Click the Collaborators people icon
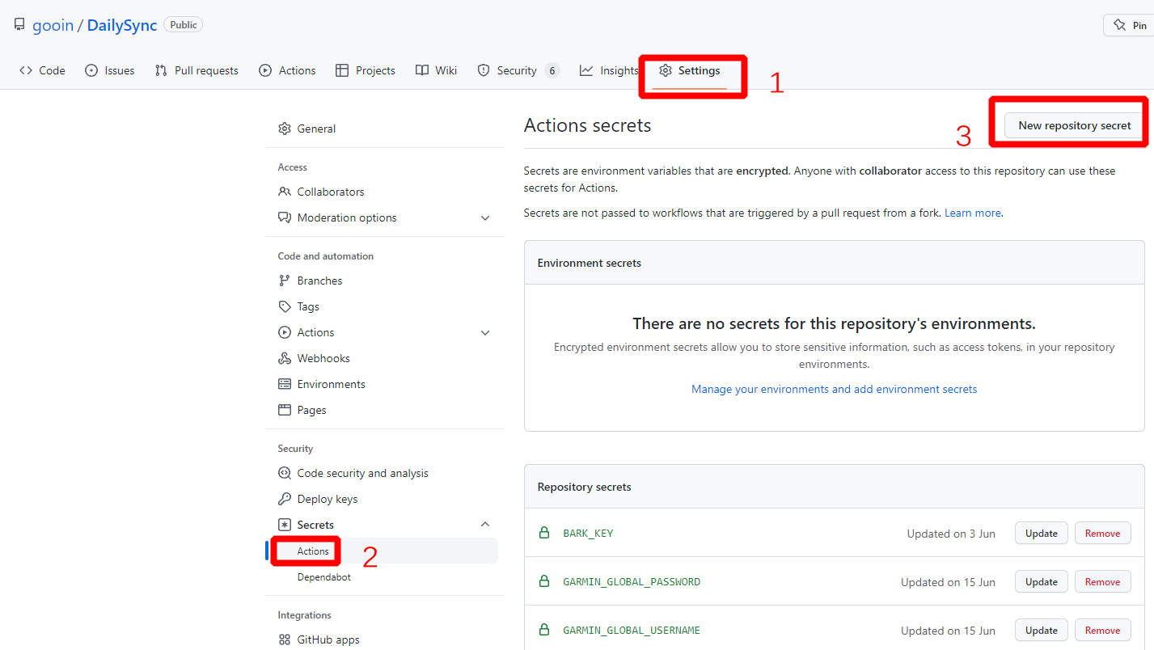The height and width of the screenshot is (650, 1154). 285,192
